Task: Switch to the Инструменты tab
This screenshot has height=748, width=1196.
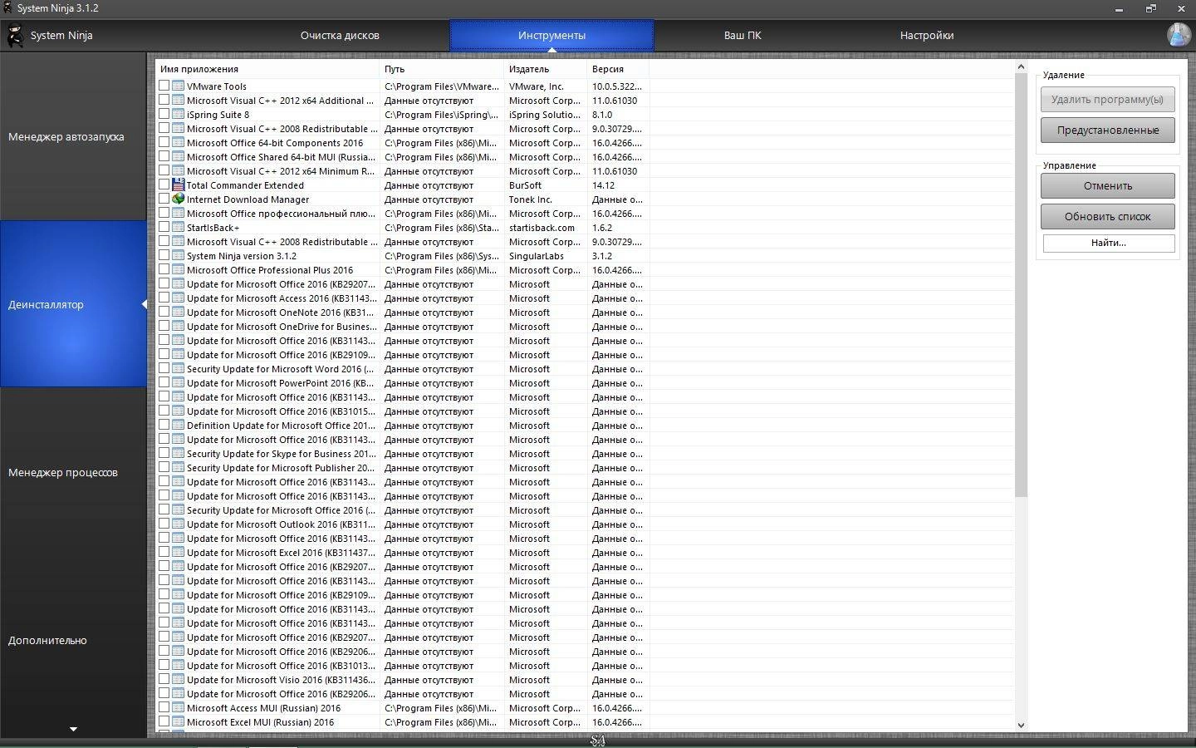Action: coord(551,36)
